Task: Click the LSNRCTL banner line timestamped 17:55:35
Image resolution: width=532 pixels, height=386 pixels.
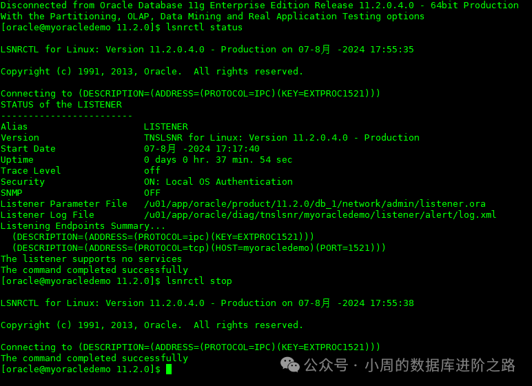Action: 207,49
